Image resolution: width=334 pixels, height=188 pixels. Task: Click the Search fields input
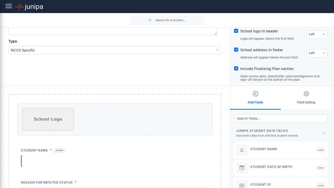281,118
